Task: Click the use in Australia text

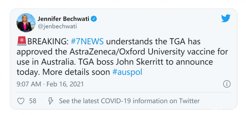Action: tap(45, 62)
